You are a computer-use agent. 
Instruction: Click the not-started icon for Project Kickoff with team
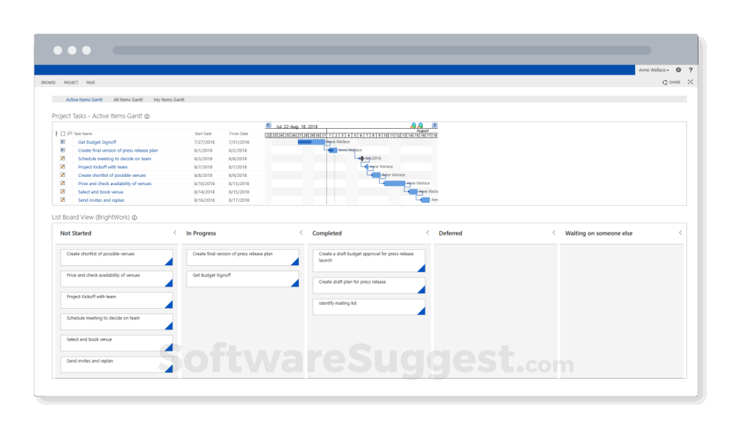click(x=63, y=167)
